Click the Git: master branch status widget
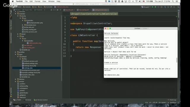The width and height of the screenshot is (190, 107). [x=162, y=103]
